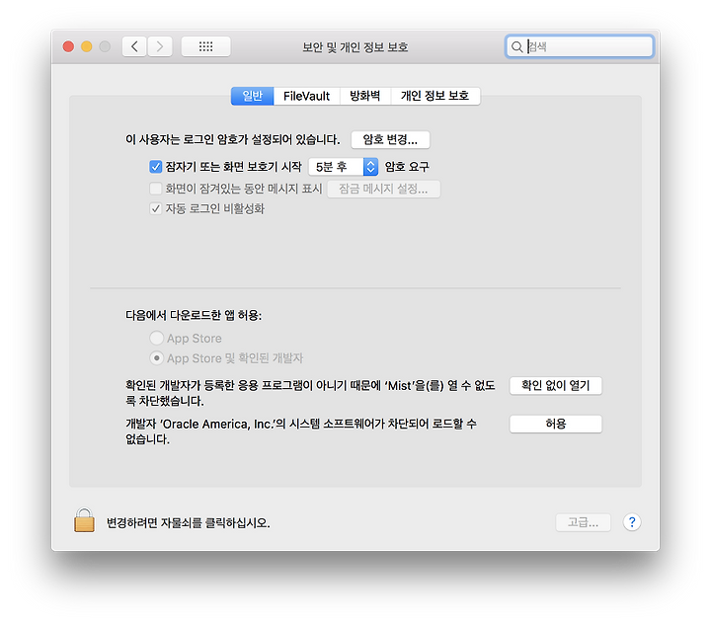Click the 암호 변경... button
Viewport: 711px width, 624px height.
tap(390, 139)
